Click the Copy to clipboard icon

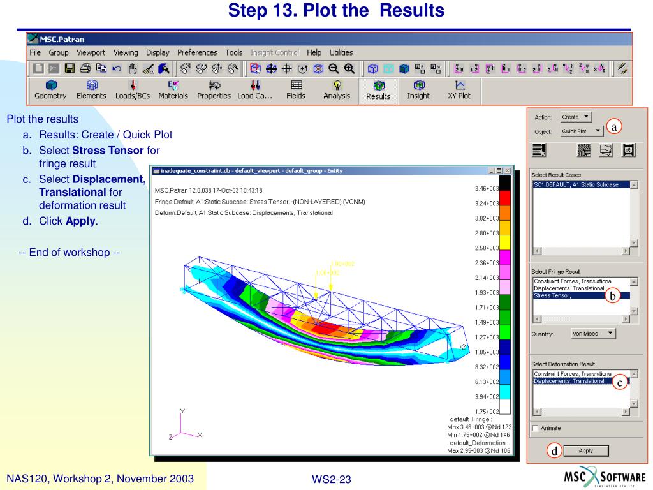point(101,69)
